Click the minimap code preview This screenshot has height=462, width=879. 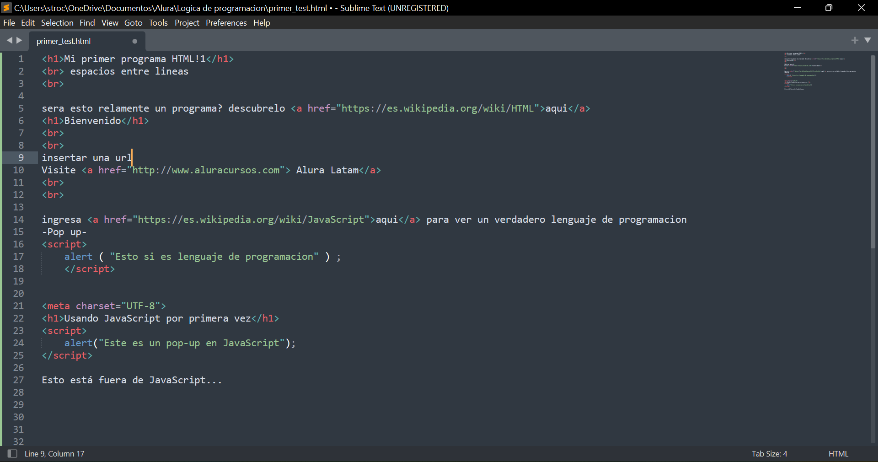tap(820, 71)
